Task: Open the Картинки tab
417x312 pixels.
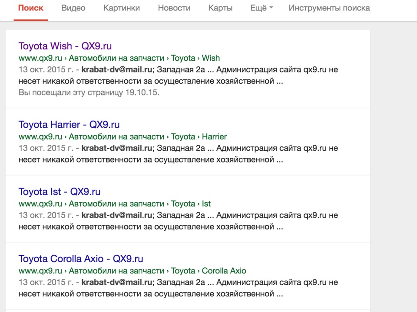Action: pyautogui.click(x=122, y=8)
